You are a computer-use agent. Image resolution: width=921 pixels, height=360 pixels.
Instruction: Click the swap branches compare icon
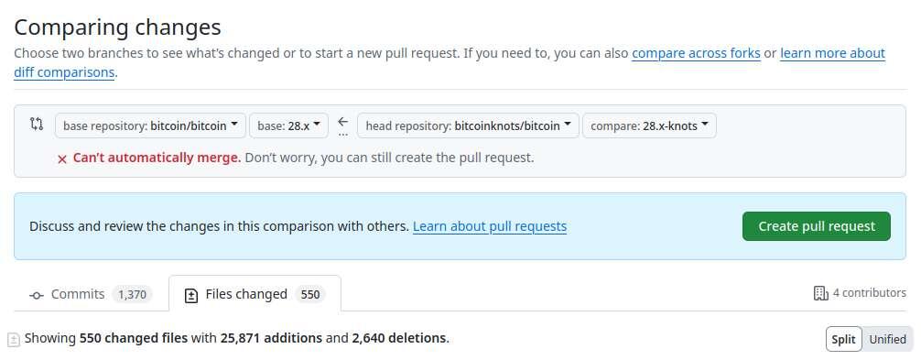[37, 124]
